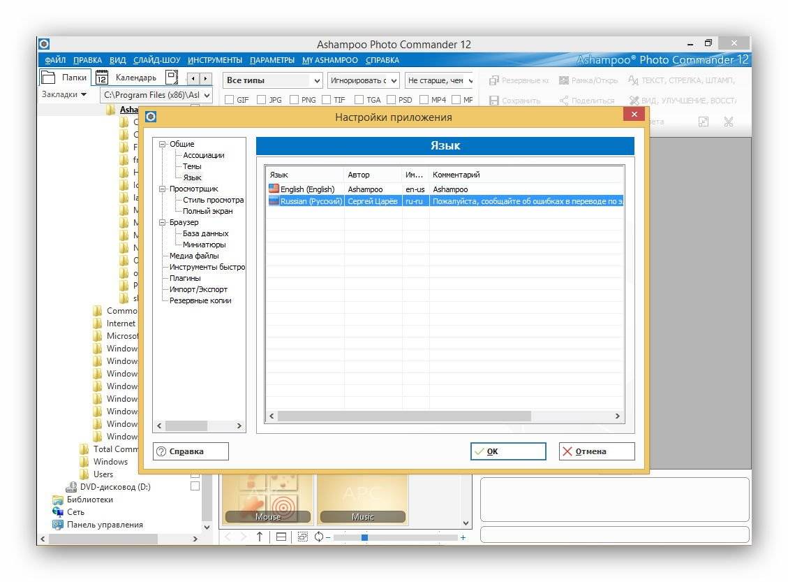Click the plus zoom-in thumbnail icon
788x582 pixels.
coord(463,537)
